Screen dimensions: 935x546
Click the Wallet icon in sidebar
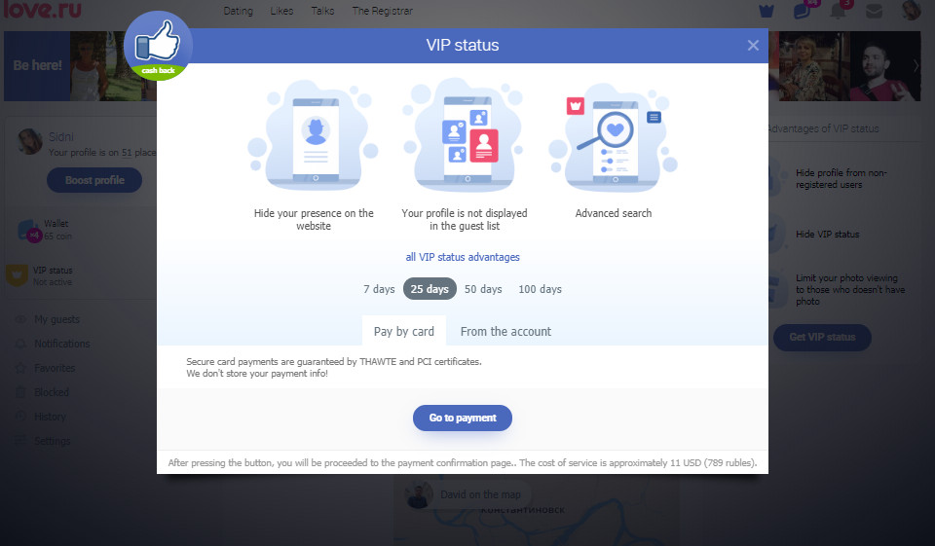pyautogui.click(x=30, y=230)
